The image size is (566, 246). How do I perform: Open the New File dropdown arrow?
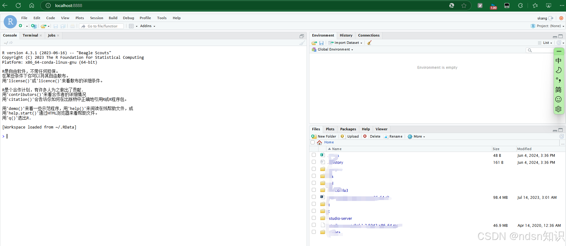[x=27, y=26]
